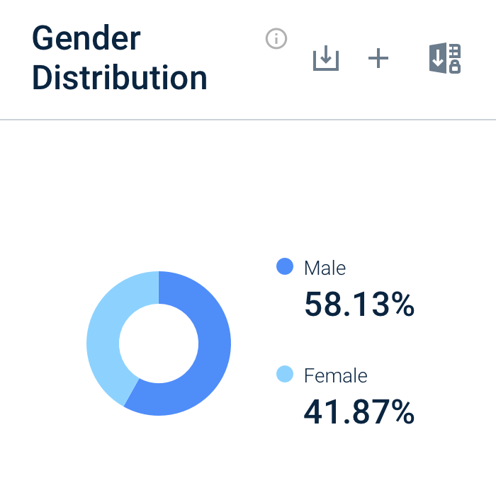The width and height of the screenshot is (496, 483).
Task: Click the word Gender in the title
Action: click(x=86, y=38)
